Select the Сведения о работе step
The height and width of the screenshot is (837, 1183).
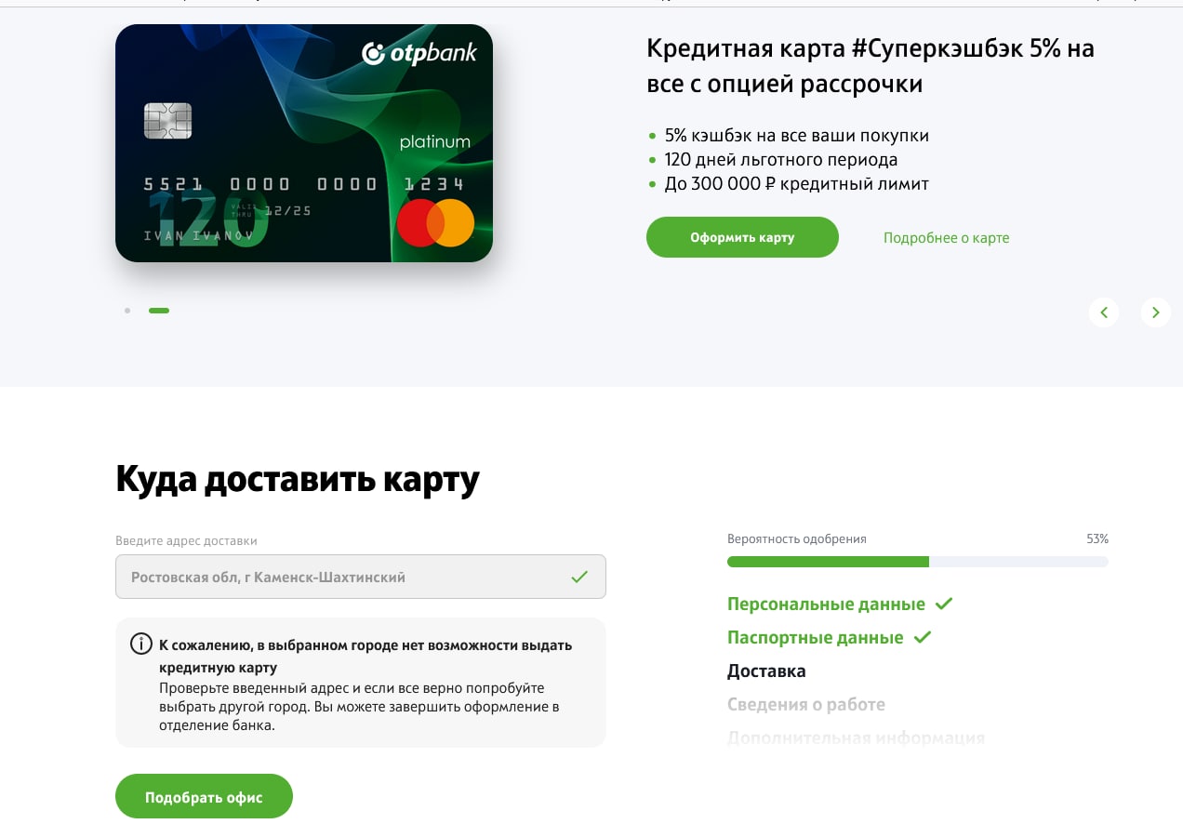click(x=806, y=705)
